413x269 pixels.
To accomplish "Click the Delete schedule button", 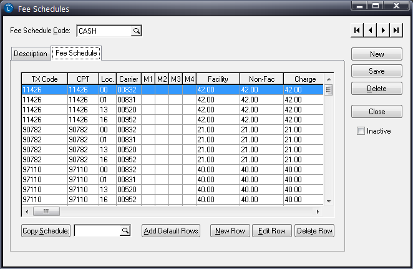I will tap(377, 88).
